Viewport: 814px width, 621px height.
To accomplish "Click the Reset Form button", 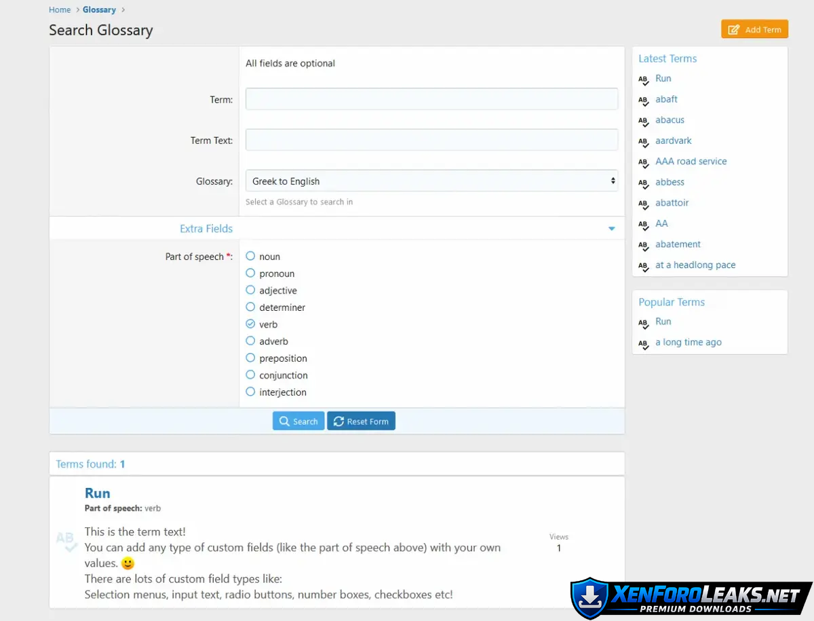I will 361,421.
